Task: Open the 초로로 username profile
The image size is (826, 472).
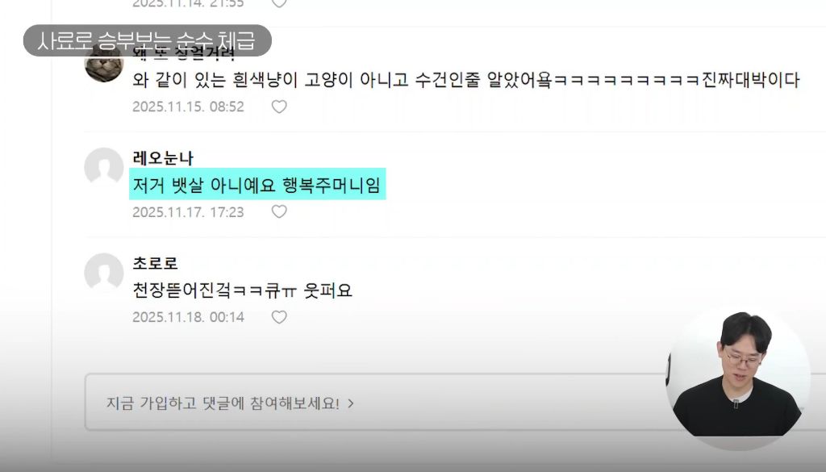Action: click(x=155, y=263)
